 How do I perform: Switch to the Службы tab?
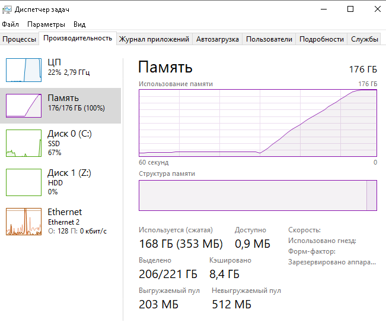pos(365,39)
